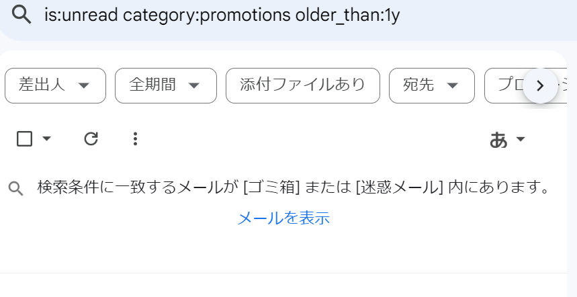Open the three-dot more options menu
This screenshot has width=577, height=297.
click(135, 139)
